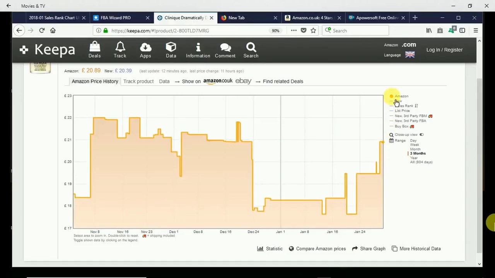Image resolution: width=495 pixels, height=278 pixels.
Task: Switch to the Amazon.co.uk: 4 Stars tab
Action: (x=312, y=18)
